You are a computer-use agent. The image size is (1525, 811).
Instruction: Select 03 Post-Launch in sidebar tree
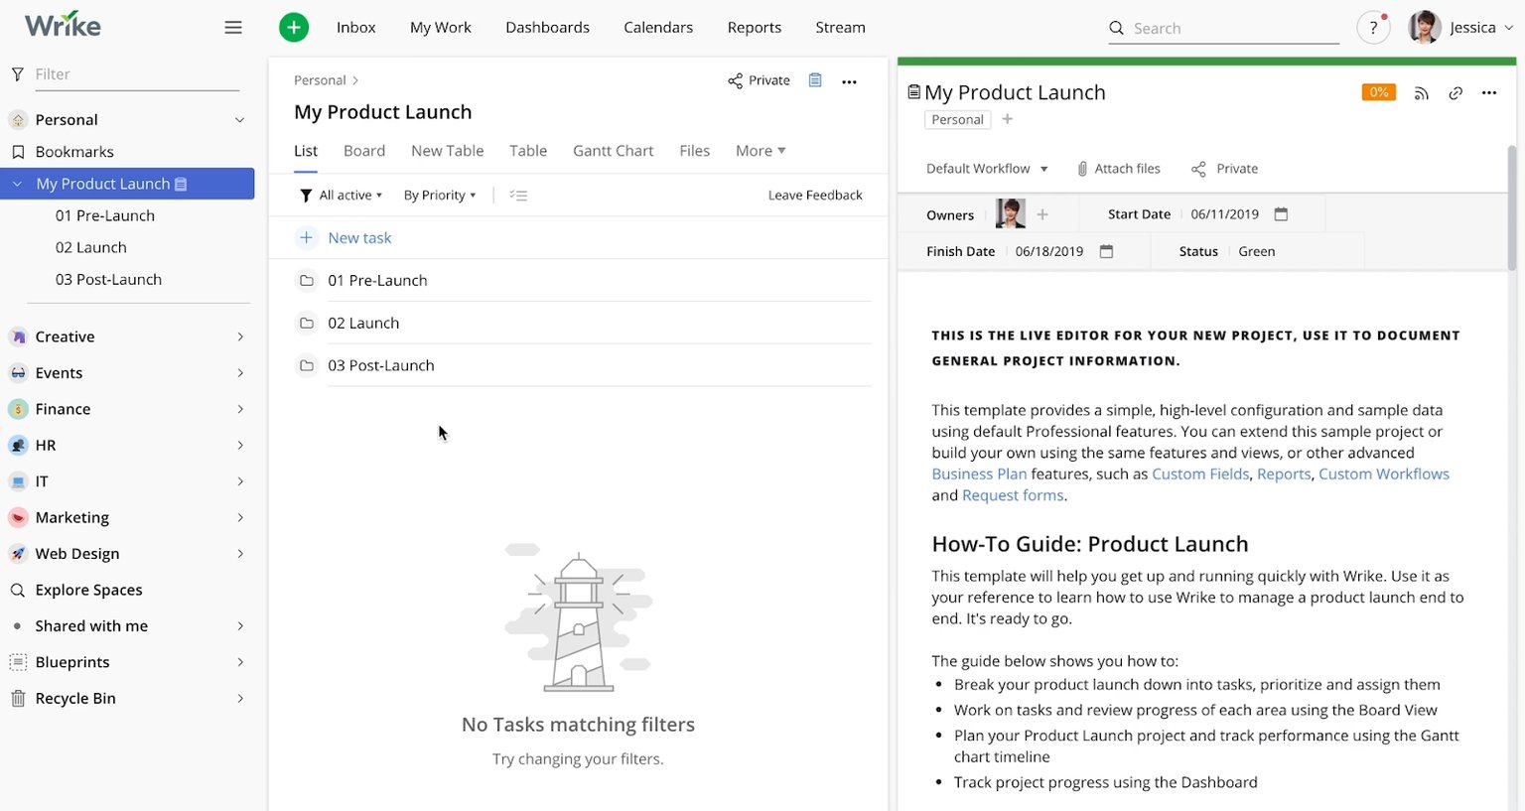point(108,280)
